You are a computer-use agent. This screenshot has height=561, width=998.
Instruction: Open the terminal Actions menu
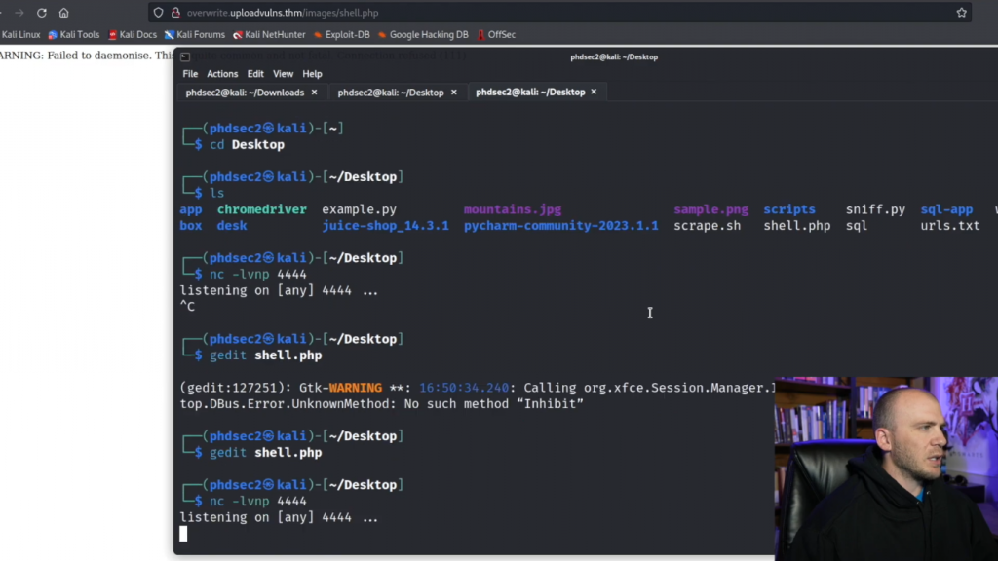tap(222, 74)
